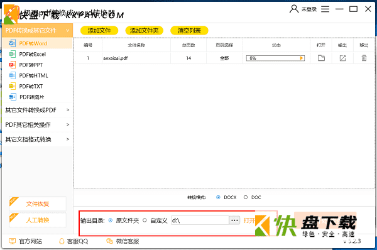Click the 未登录 login text

coord(309,9)
